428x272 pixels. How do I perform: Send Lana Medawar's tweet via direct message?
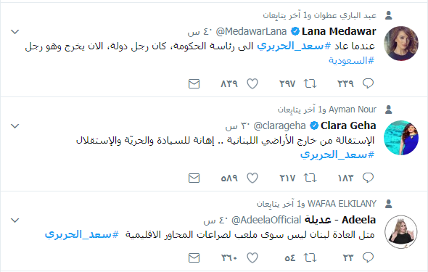[x=194, y=83]
